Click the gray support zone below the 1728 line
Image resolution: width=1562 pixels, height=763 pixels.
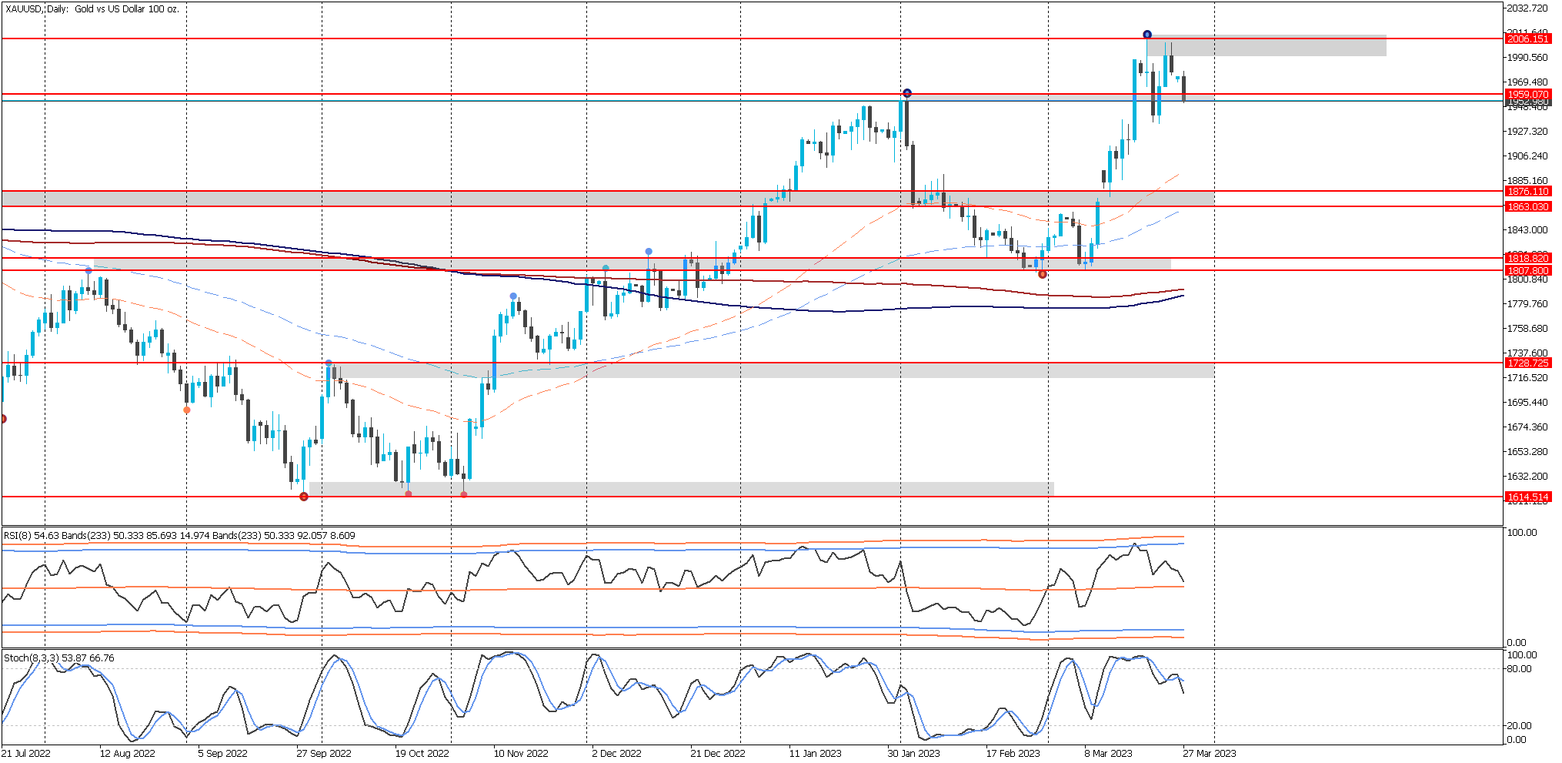pos(769,370)
